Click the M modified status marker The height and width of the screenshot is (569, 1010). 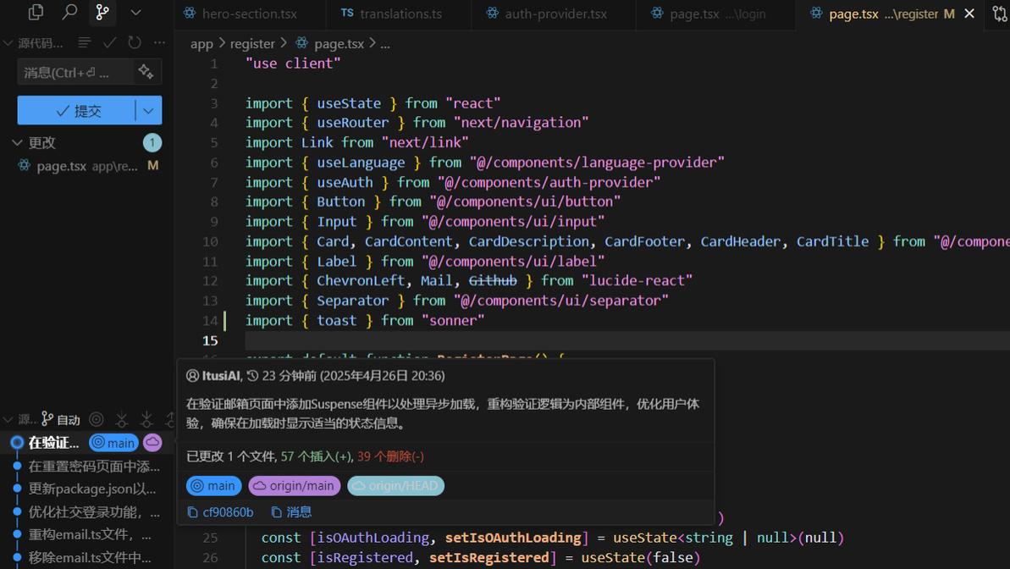pyautogui.click(x=152, y=166)
